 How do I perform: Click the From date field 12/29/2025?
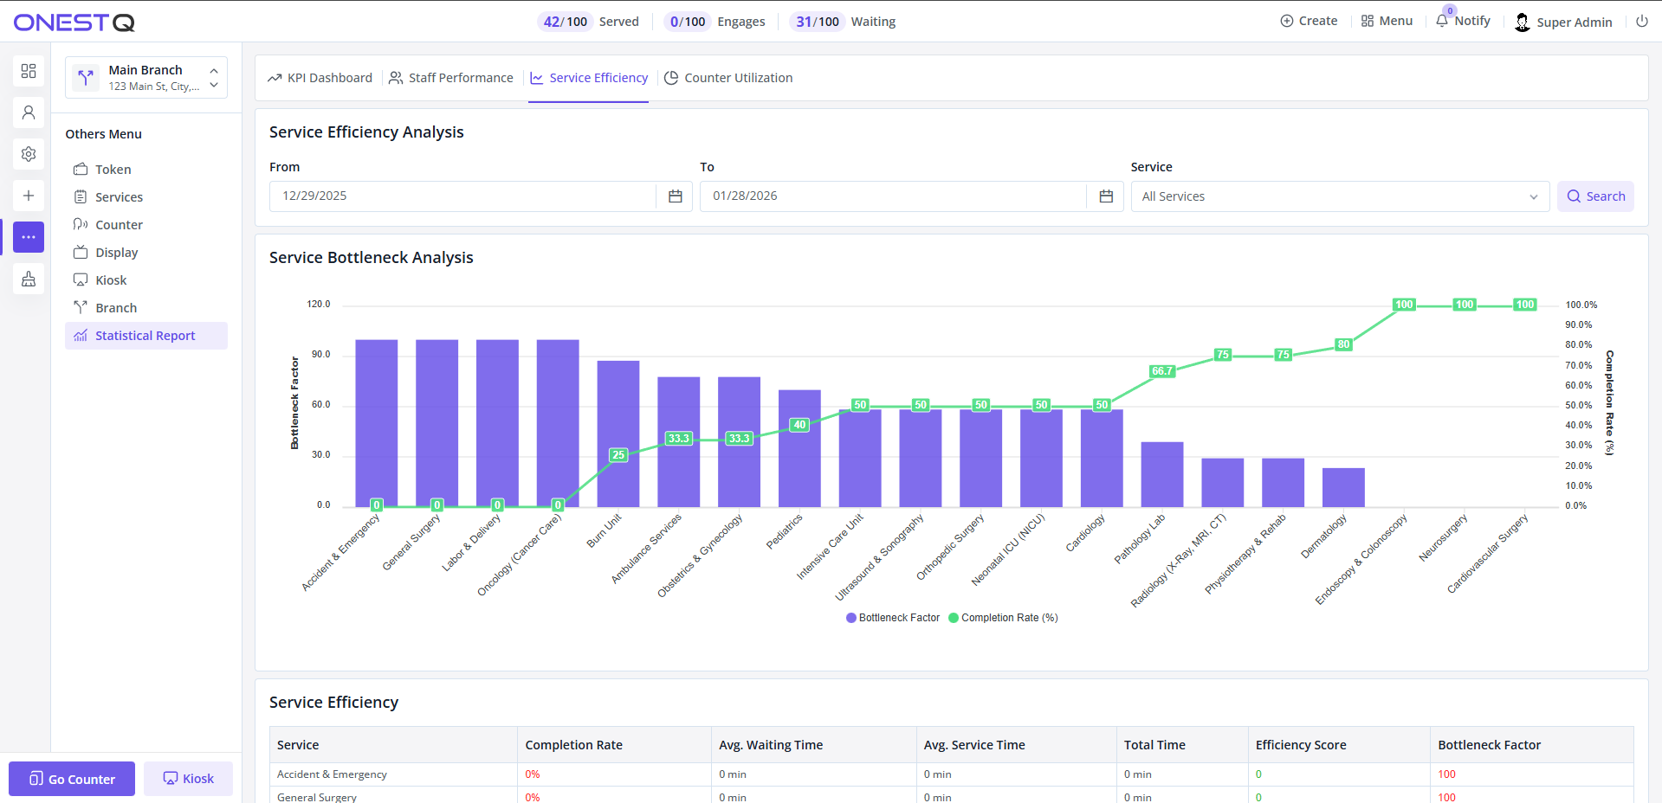click(x=462, y=196)
